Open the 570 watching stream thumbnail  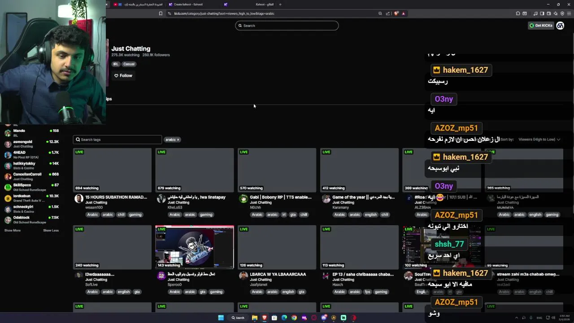tap(277, 170)
